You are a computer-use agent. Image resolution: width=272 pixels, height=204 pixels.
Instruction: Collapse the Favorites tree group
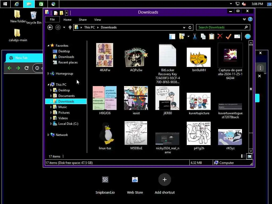pyautogui.click(x=48, y=46)
